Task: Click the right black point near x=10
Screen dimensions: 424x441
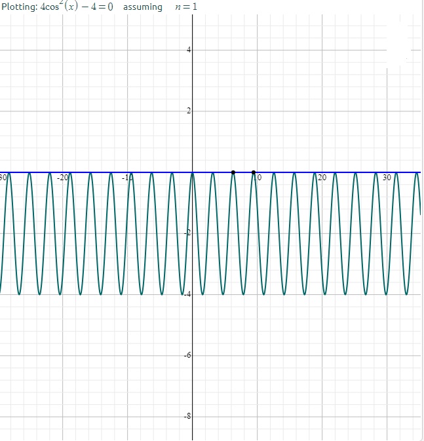Action: point(254,172)
